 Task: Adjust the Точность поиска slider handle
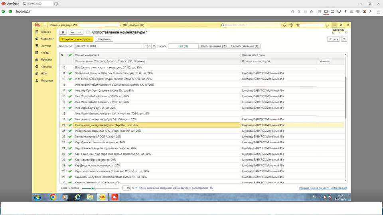coord(93,188)
